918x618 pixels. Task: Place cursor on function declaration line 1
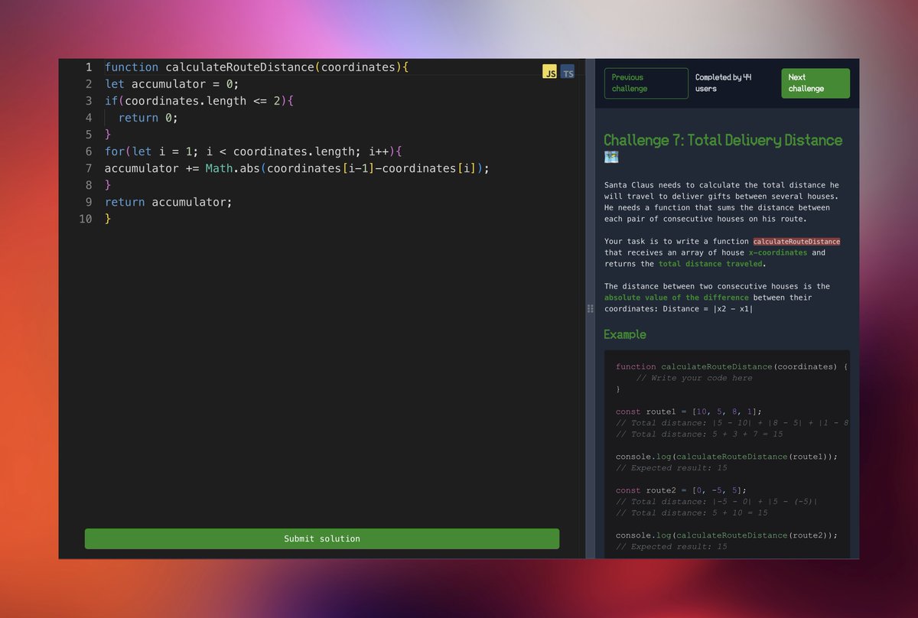[x=257, y=67]
